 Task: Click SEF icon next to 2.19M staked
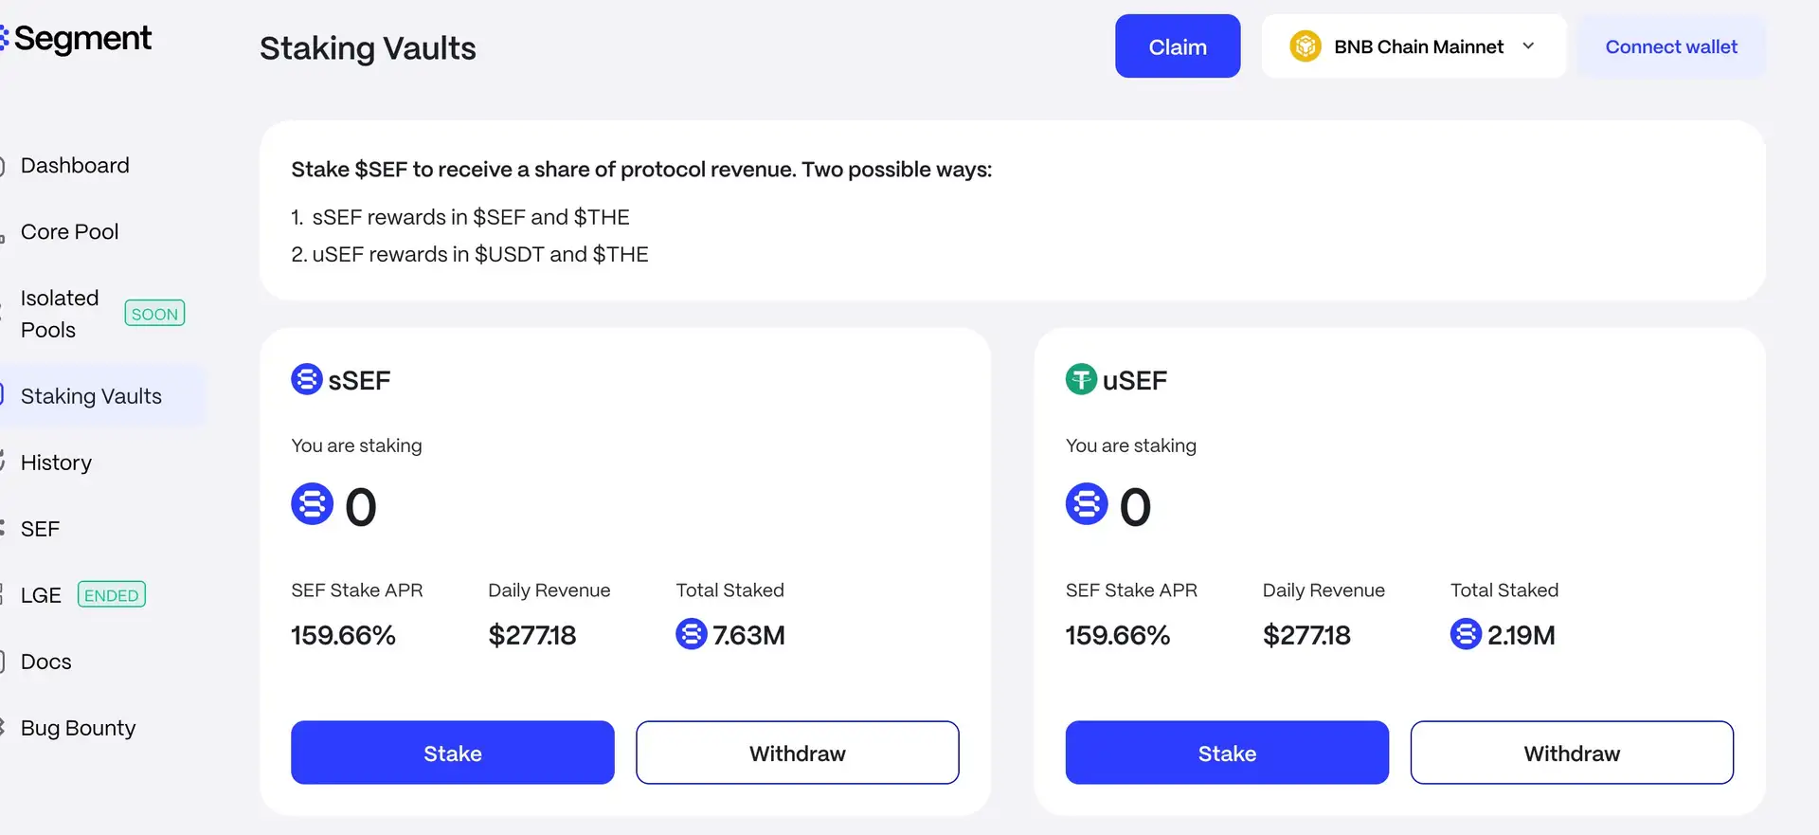1466,633
